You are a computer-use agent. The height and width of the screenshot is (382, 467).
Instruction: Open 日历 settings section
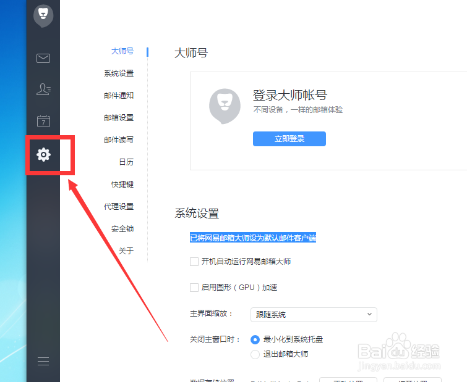tap(126, 162)
